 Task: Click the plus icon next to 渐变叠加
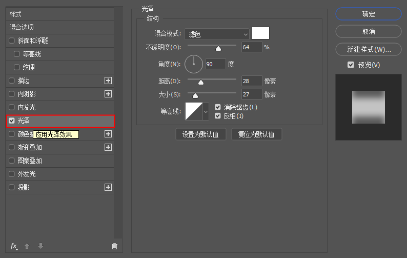click(108, 147)
